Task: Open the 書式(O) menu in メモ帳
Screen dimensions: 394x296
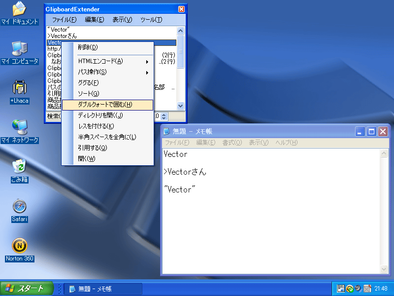Action: click(232, 143)
